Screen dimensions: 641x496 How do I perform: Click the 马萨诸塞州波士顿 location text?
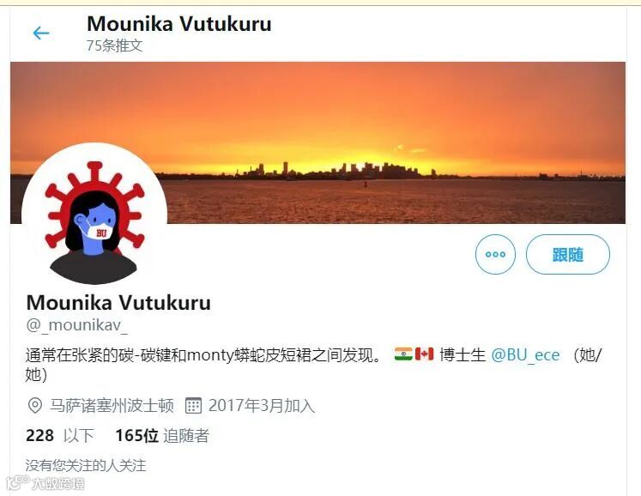(112, 406)
